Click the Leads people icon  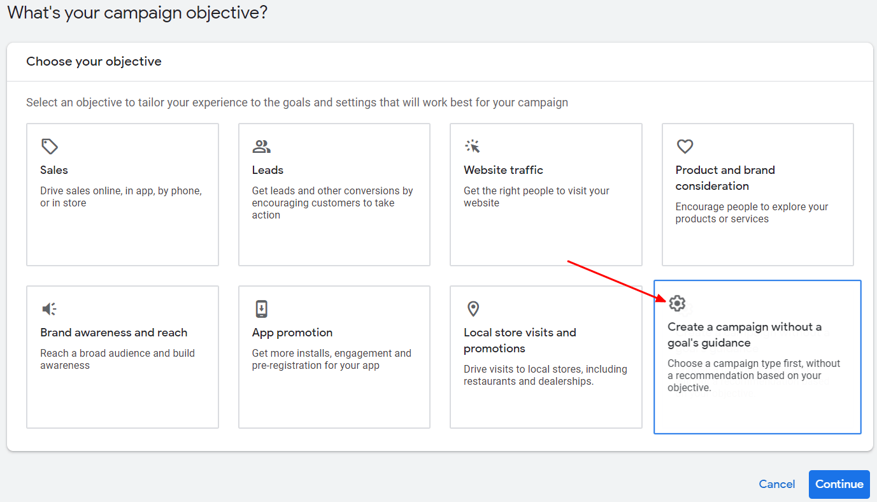pos(262,146)
